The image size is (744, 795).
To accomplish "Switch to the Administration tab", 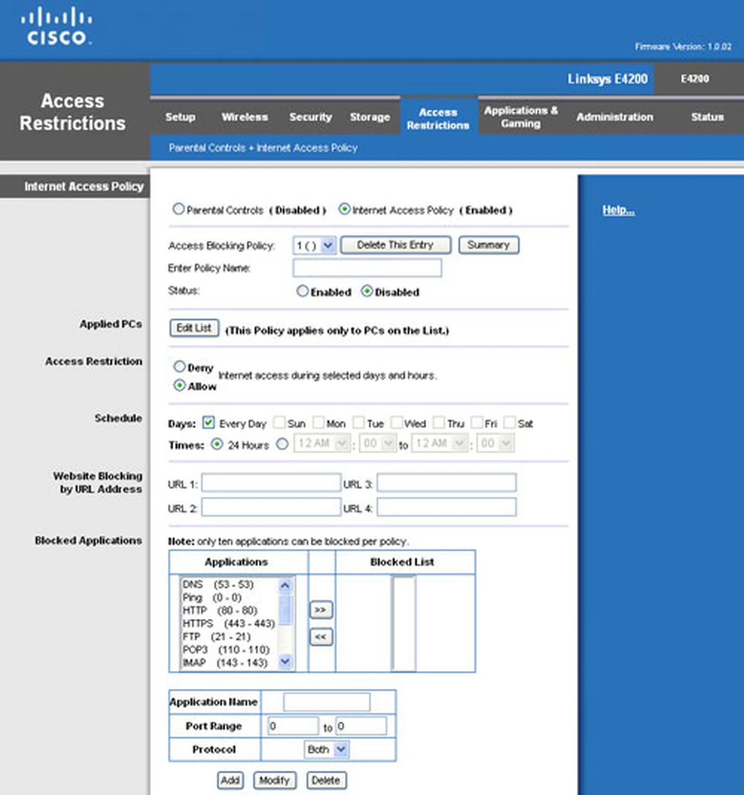I will click(x=615, y=117).
